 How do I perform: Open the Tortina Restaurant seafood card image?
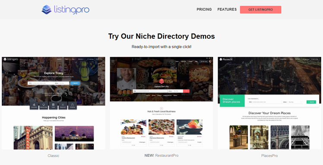(x=133, y=127)
